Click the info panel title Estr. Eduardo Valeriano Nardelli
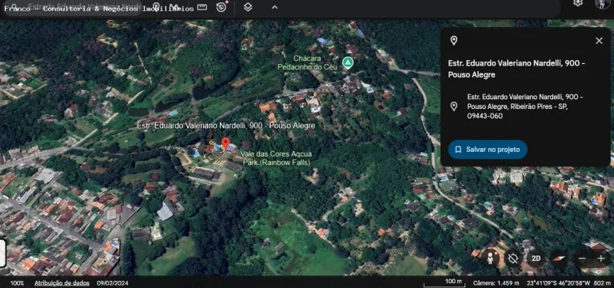The image size is (614, 288). (x=516, y=69)
